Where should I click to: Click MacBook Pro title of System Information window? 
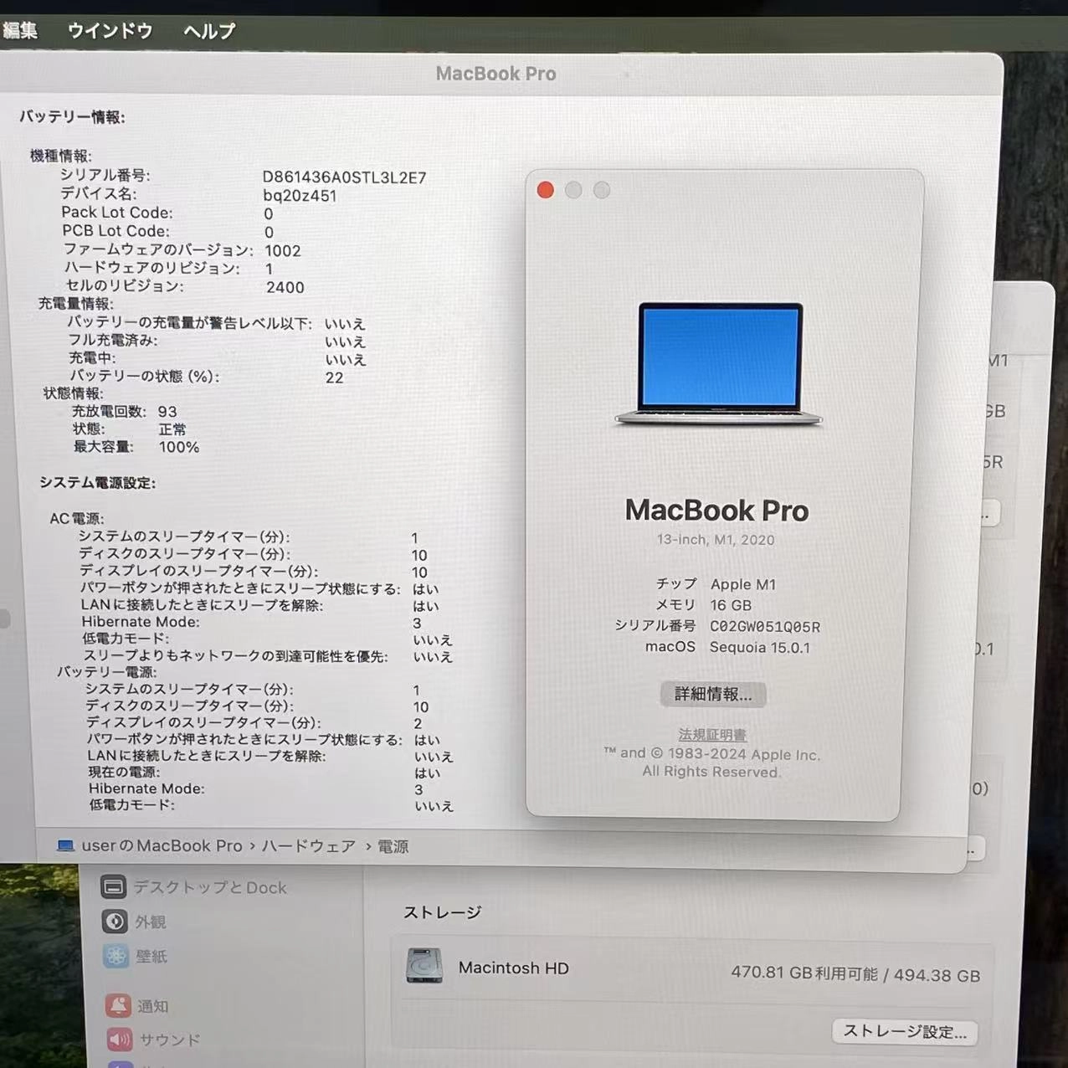point(495,74)
